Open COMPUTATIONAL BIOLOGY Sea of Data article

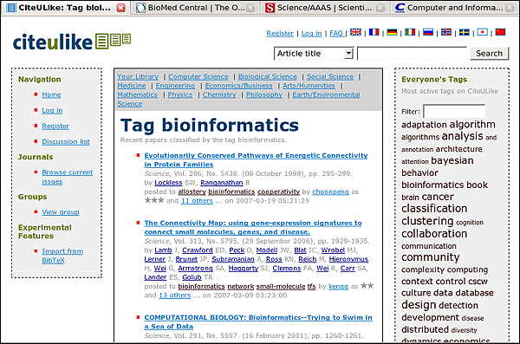click(x=258, y=321)
